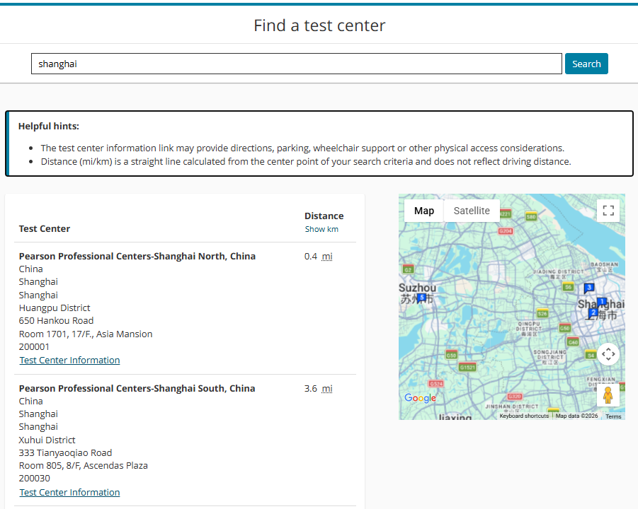Click the 'Find a test center' page title
This screenshot has width=638, height=509.
click(x=319, y=25)
